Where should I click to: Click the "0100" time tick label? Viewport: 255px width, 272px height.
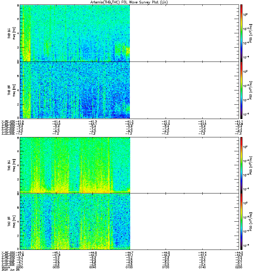[129, 267]
